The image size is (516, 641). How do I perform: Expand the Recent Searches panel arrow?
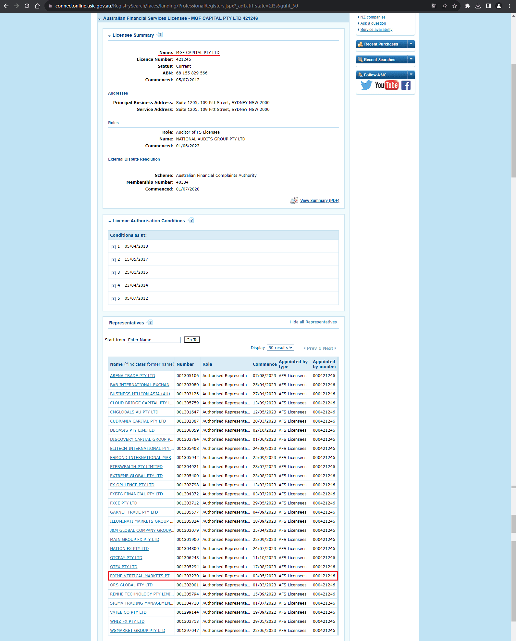tap(411, 59)
